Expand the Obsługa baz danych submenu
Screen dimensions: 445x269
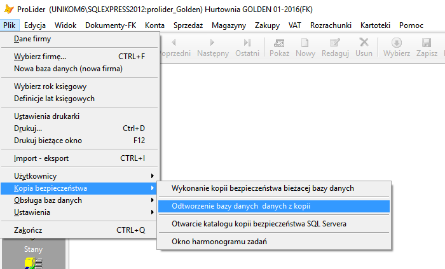78,200
